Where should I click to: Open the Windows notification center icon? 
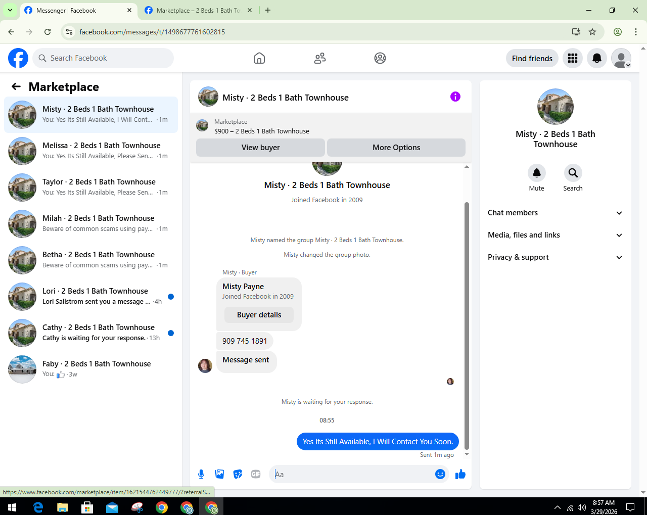click(x=630, y=507)
